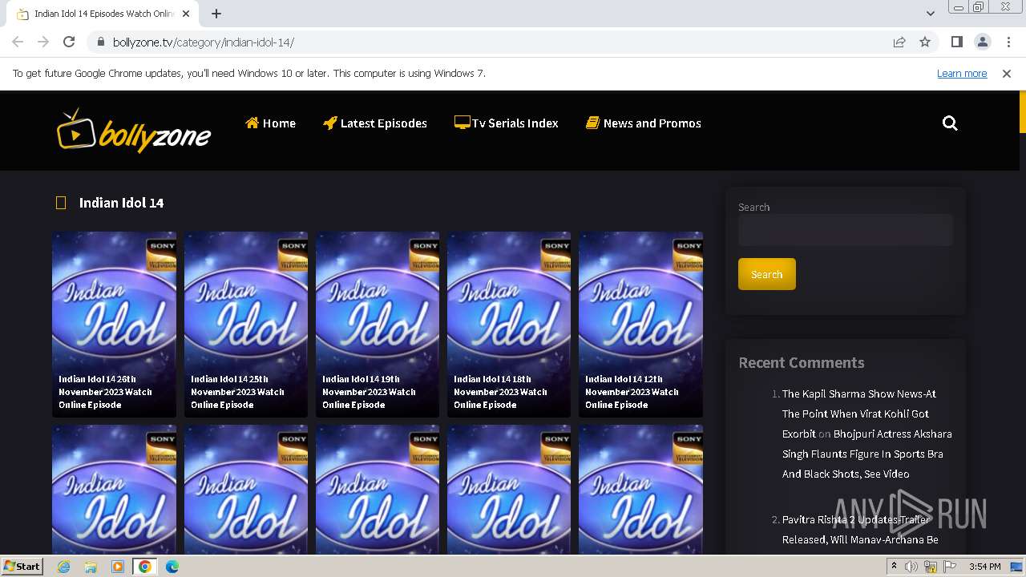1026x577 pixels.
Task: Bookmark this tab with the star icon
Action: pyautogui.click(x=925, y=42)
